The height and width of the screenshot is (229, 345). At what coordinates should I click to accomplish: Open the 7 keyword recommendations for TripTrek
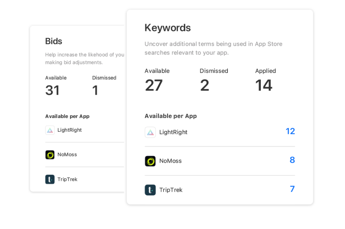coord(292,189)
